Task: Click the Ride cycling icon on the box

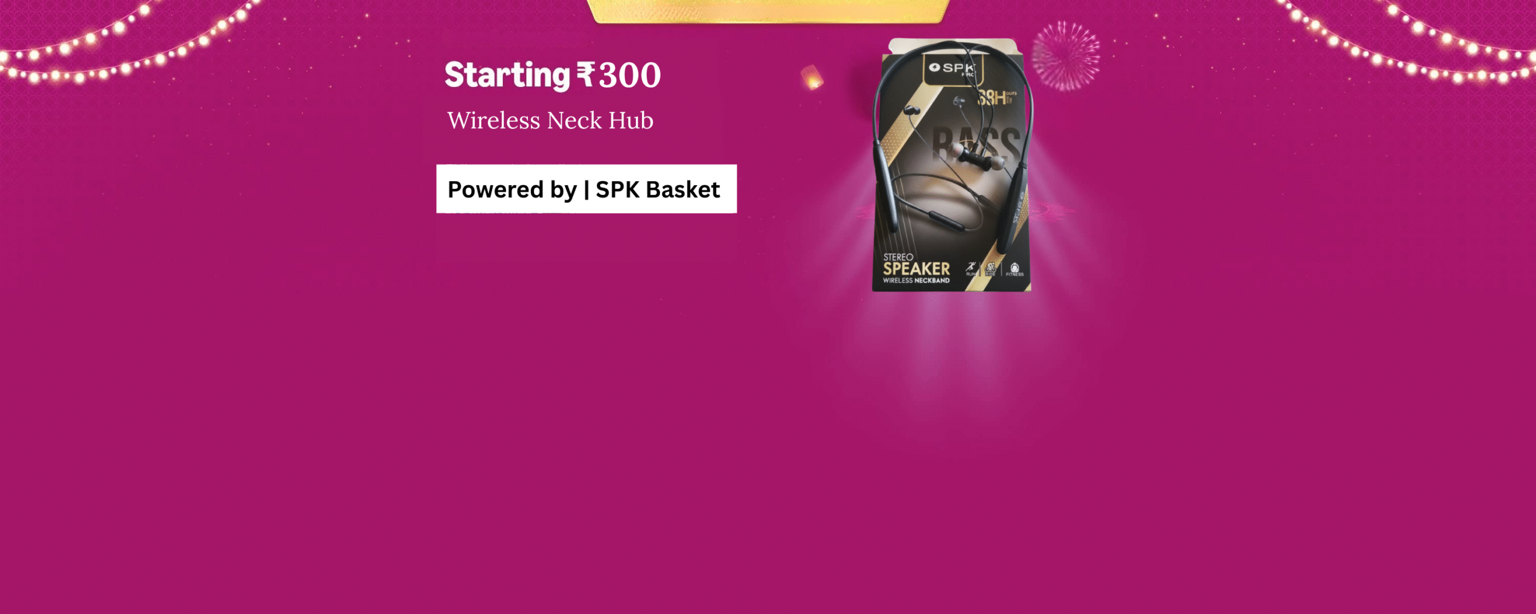Action: 991,269
